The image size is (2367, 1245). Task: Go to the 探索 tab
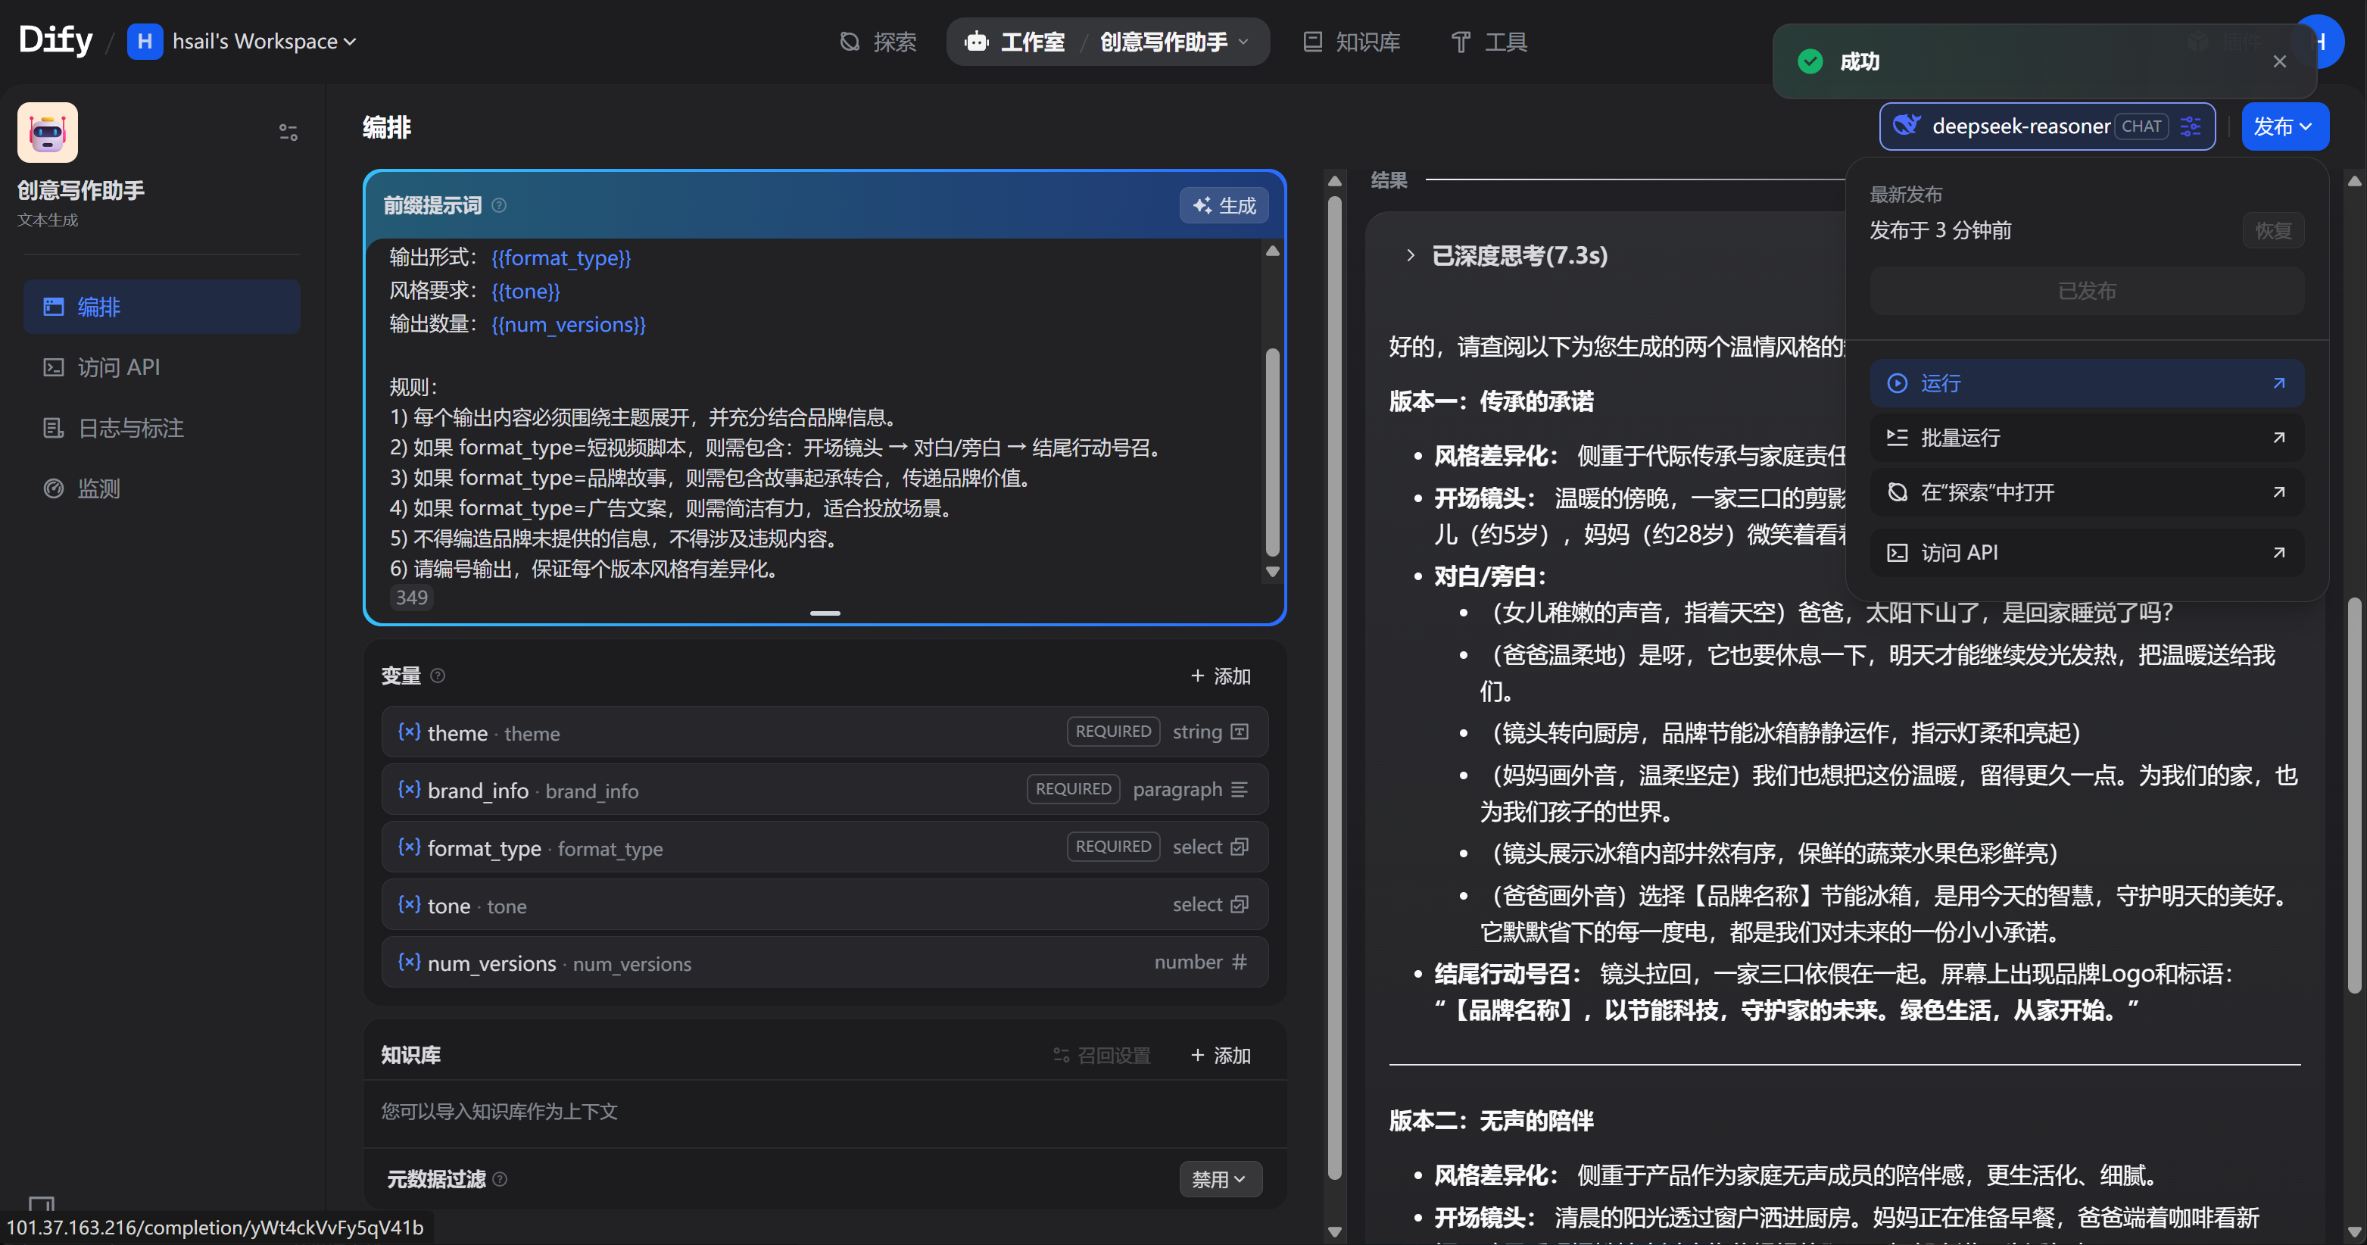click(878, 42)
